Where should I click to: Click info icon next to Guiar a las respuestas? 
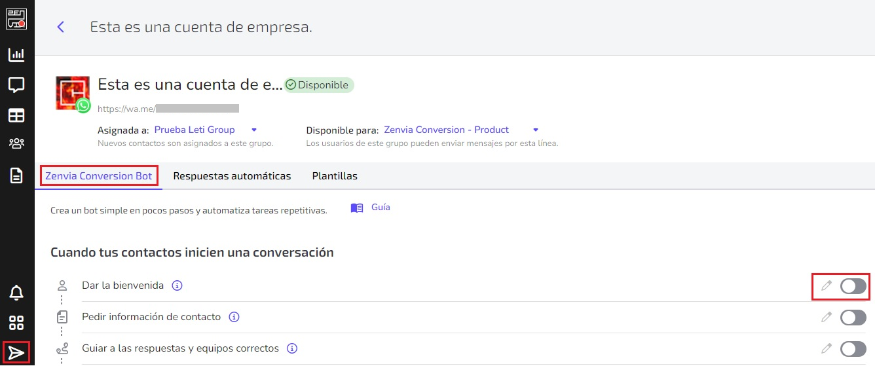coord(292,348)
